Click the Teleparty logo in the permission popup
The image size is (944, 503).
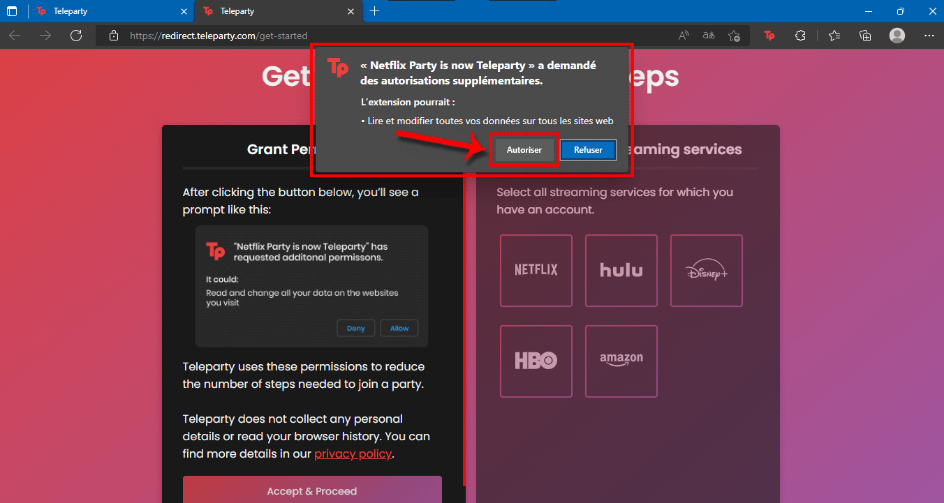point(338,68)
